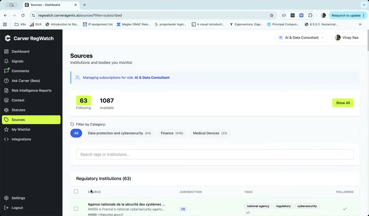Click the 63 Following counter

84,103
